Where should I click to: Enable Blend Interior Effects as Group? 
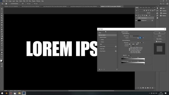(129, 47)
